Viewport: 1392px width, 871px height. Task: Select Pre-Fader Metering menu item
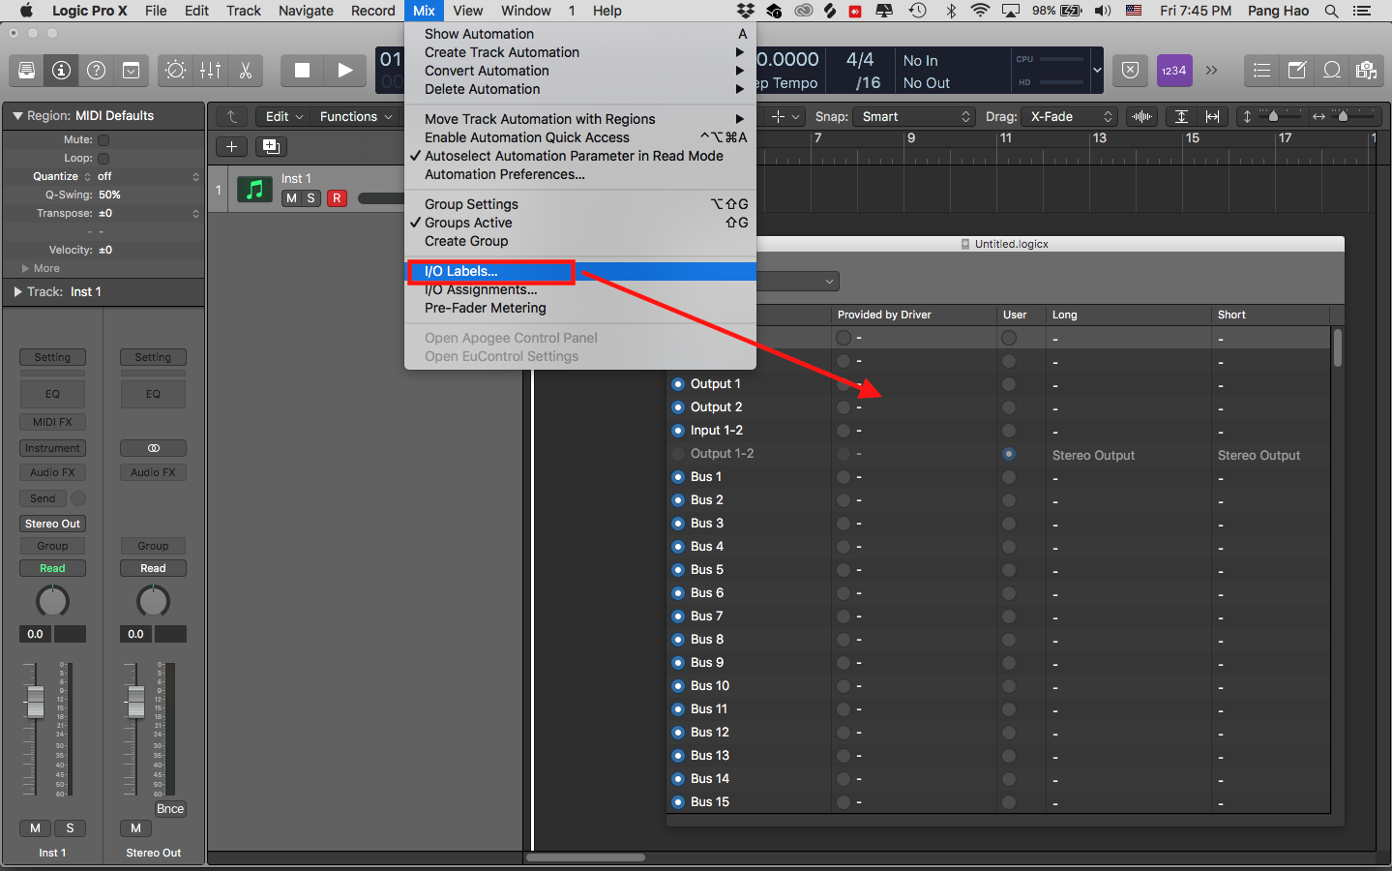point(579,308)
